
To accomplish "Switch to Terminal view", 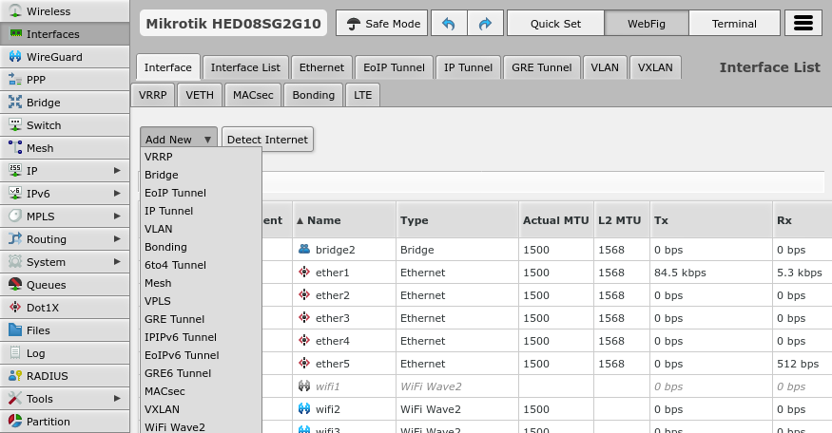I will pos(734,24).
